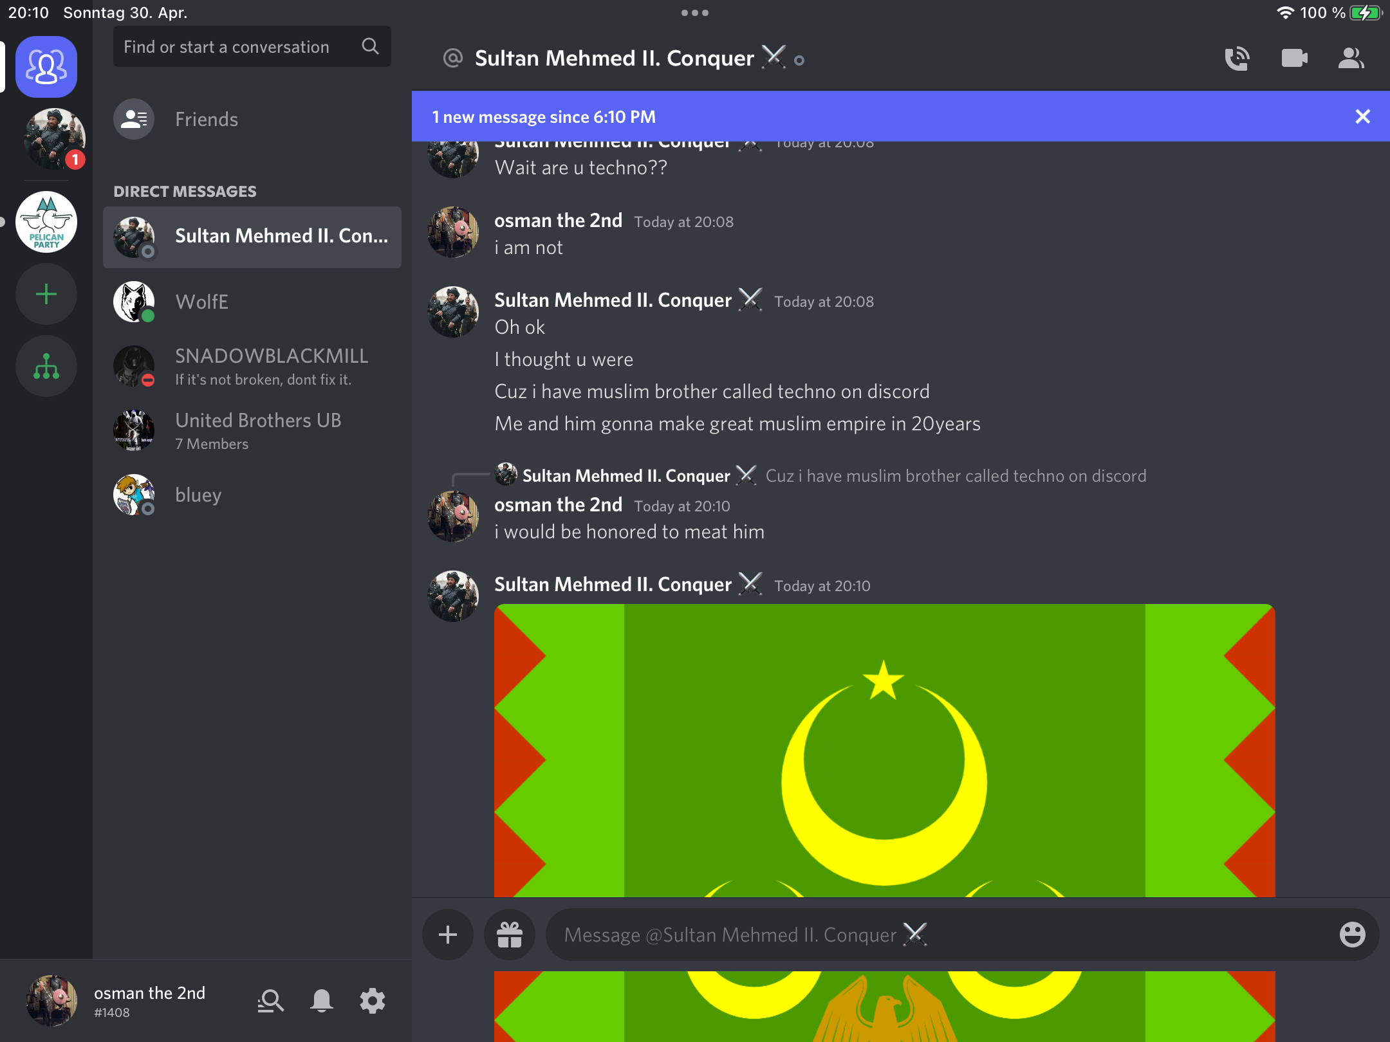Dismiss the new message banner
Image resolution: width=1390 pixels, height=1042 pixels.
pos(1362,116)
